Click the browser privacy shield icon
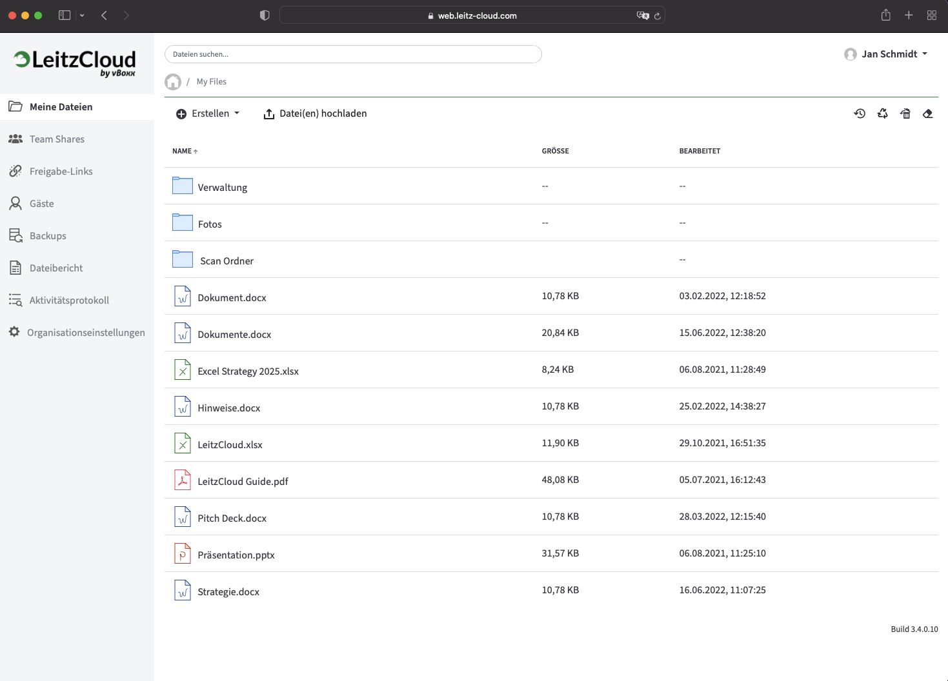Viewport: 948px width, 681px height. (x=265, y=15)
